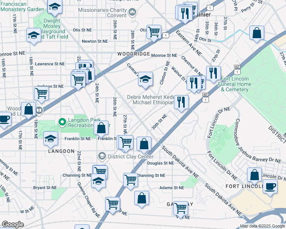Open the Fort Lincoln Funeral Home & Cemetery label
286x229 pixels.
point(235,84)
